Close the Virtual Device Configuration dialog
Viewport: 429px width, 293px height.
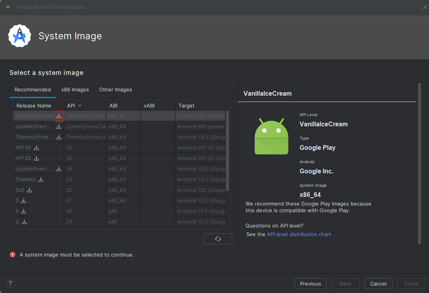click(424, 7)
